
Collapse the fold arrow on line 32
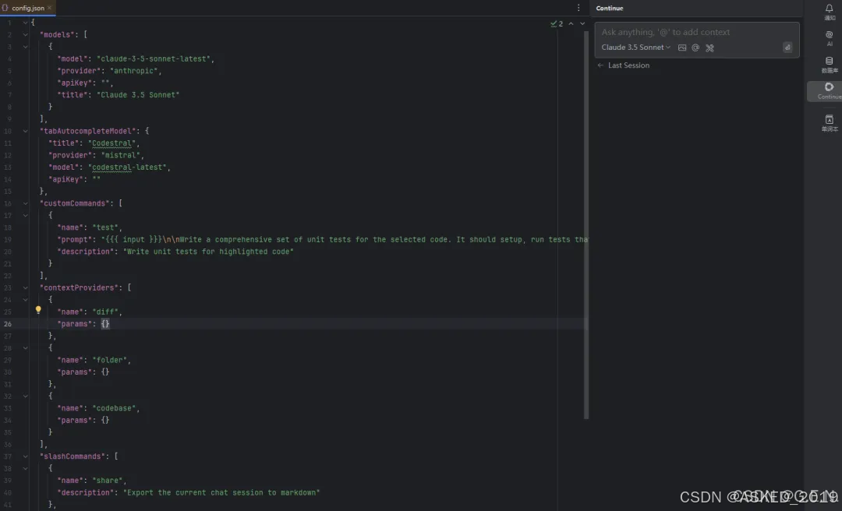coord(25,396)
